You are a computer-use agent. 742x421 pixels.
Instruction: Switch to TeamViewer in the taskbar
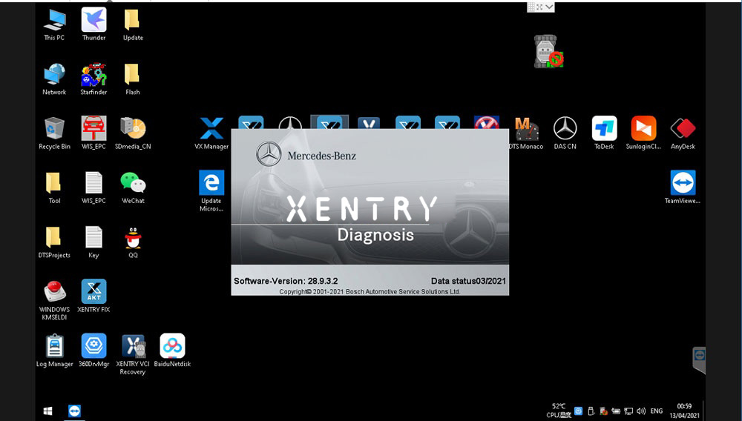74,411
